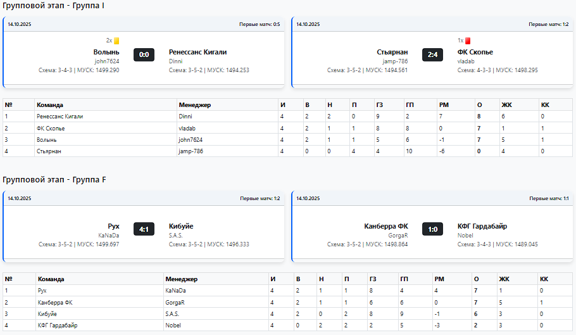The width and height of the screenshot is (576, 335).
Task: Select jamp-786 in the Группа I standings table
Action: point(191,151)
